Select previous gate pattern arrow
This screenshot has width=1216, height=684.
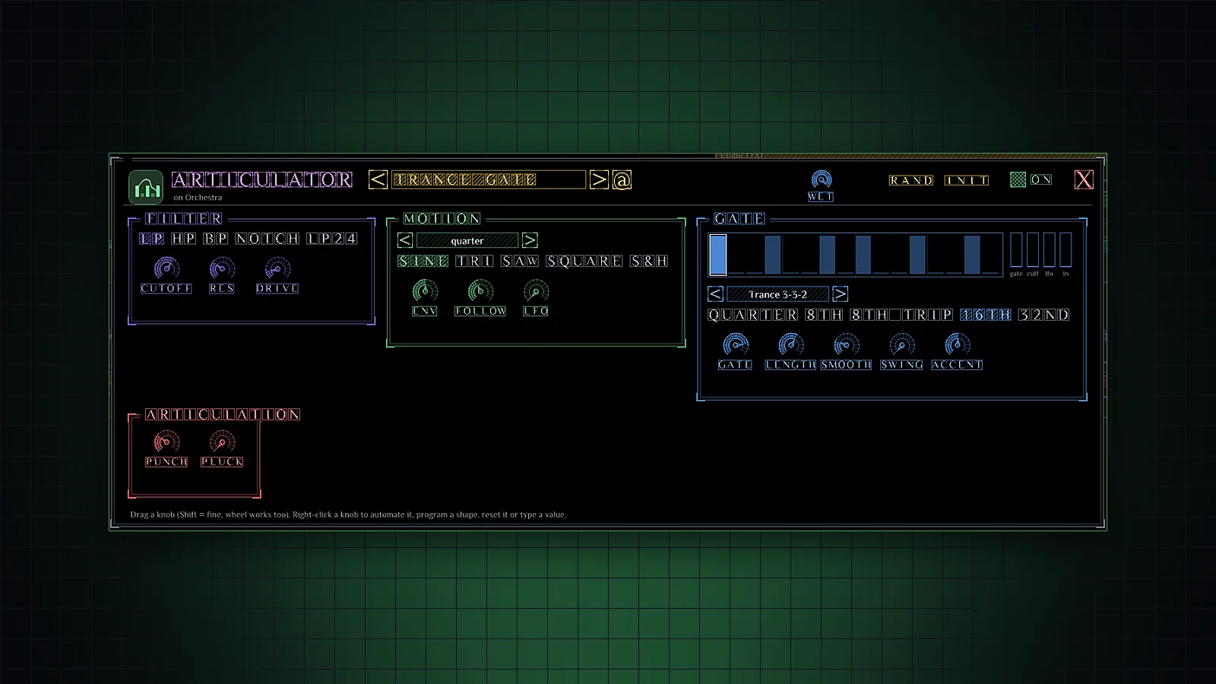[715, 294]
